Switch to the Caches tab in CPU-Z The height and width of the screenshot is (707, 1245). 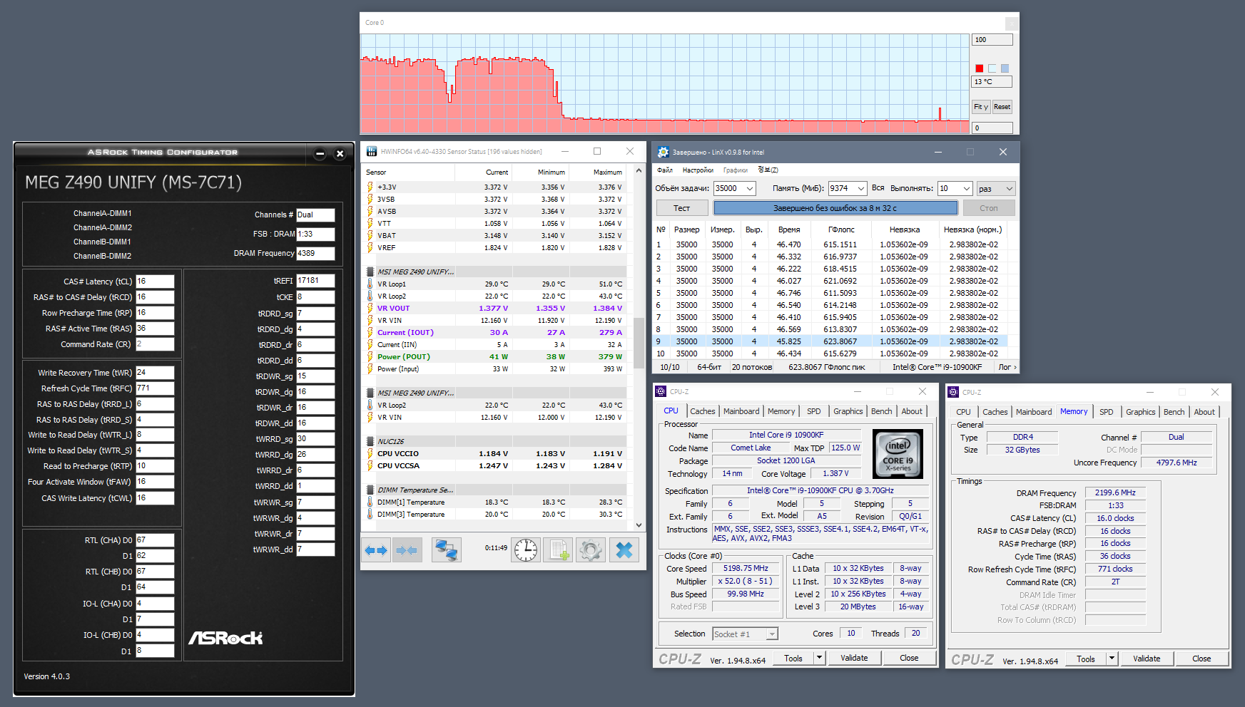(702, 411)
